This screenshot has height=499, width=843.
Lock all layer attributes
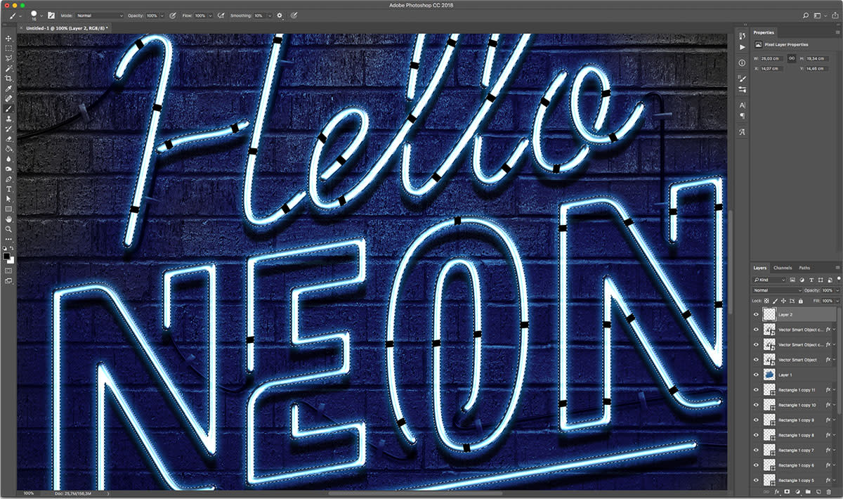click(799, 301)
